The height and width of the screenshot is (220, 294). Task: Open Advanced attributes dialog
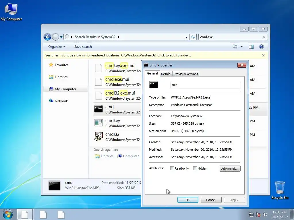click(x=230, y=168)
